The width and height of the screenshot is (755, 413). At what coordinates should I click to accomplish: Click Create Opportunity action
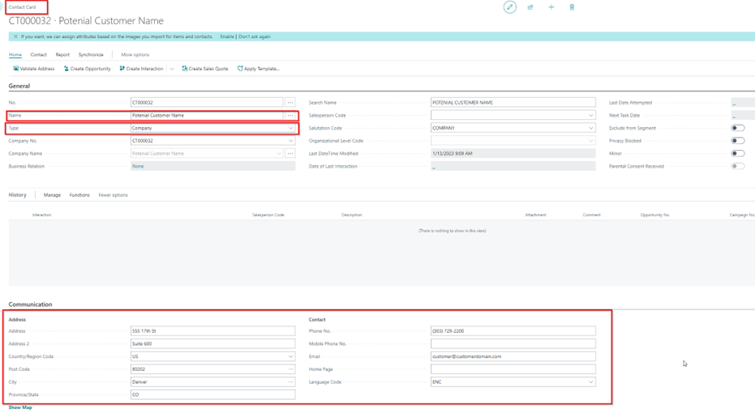tap(87, 69)
